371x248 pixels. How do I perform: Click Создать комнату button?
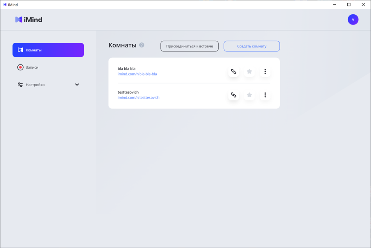[251, 46]
